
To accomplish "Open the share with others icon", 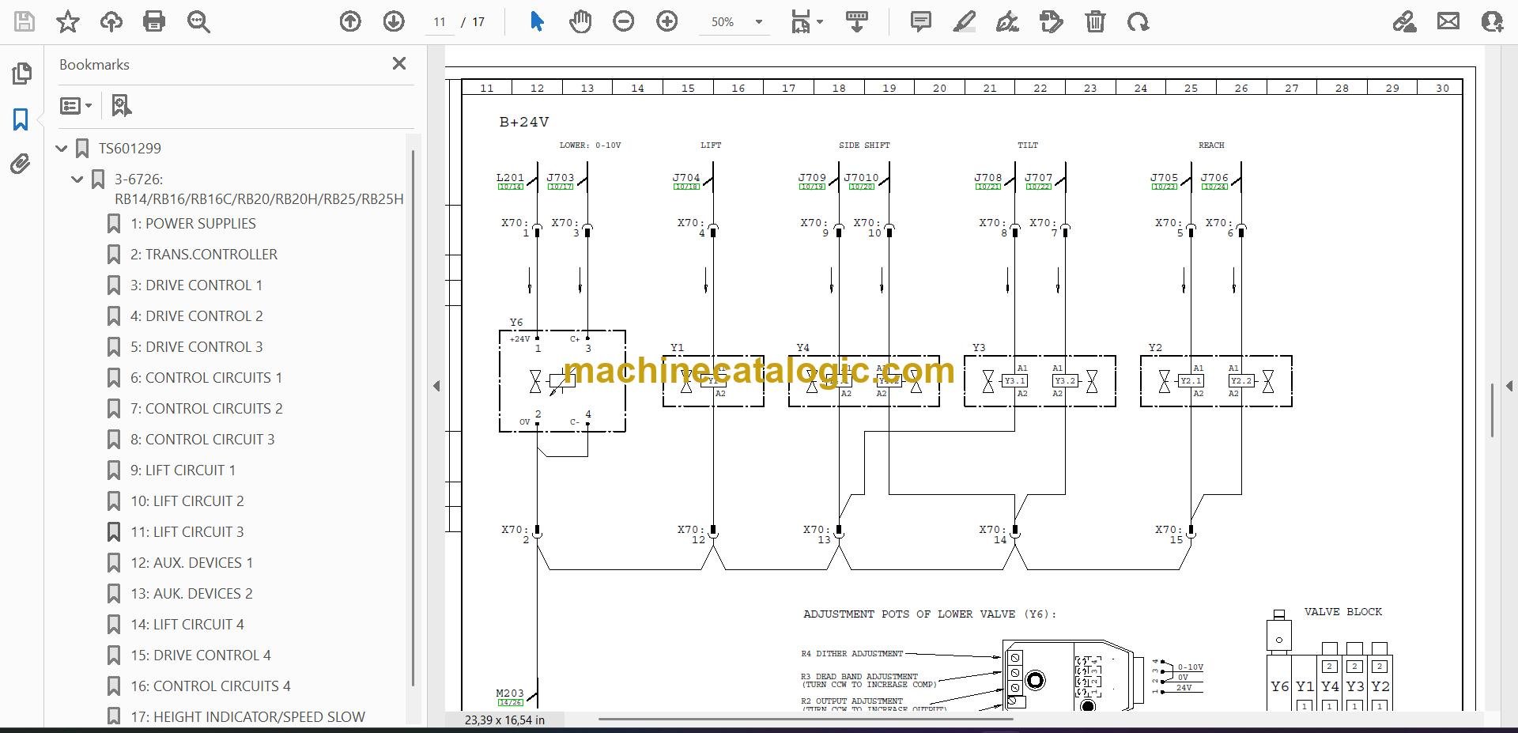I will (1492, 21).
